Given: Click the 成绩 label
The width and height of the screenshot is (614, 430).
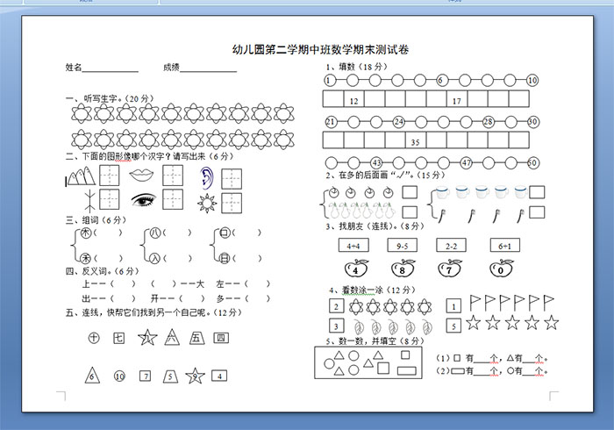Looking at the screenshot, I should click(171, 68).
